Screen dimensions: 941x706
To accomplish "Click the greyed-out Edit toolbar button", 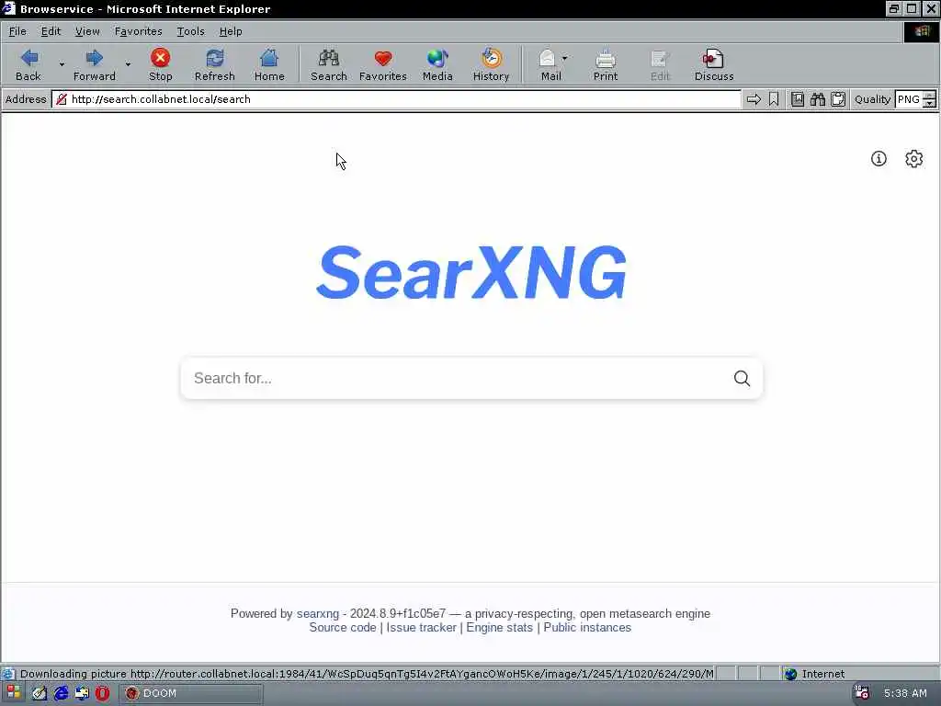I will click(660, 65).
